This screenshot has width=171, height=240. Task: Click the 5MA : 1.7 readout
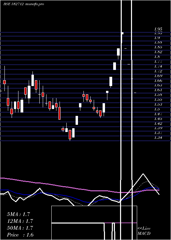point(18,214)
